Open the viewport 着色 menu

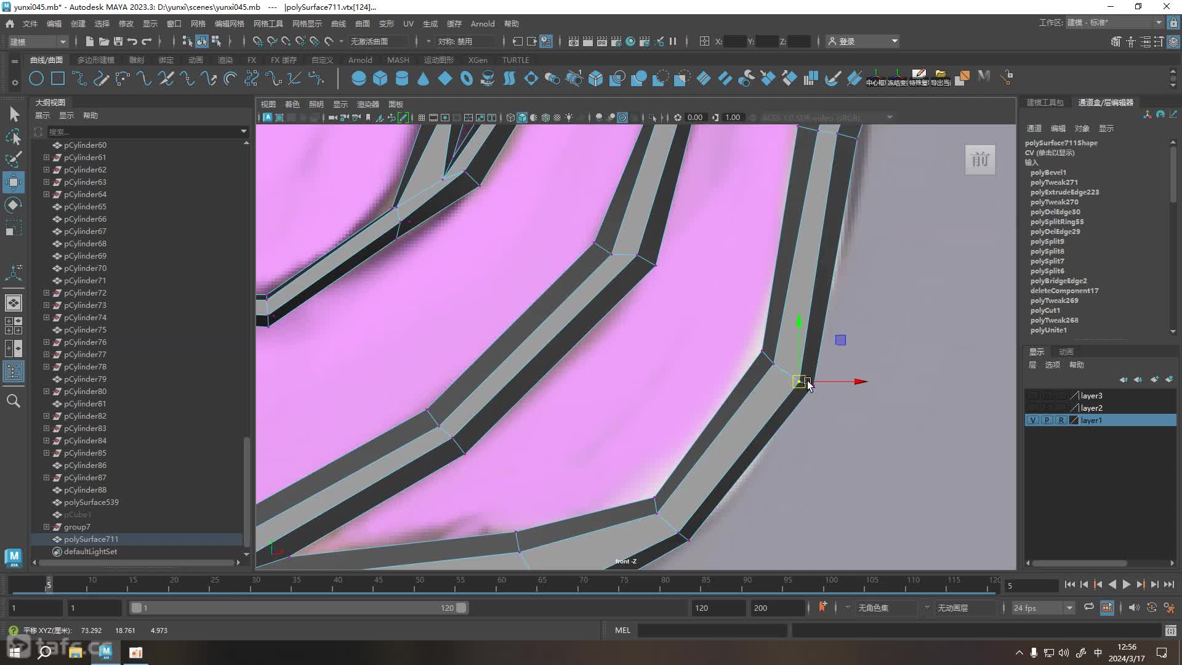point(292,104)
